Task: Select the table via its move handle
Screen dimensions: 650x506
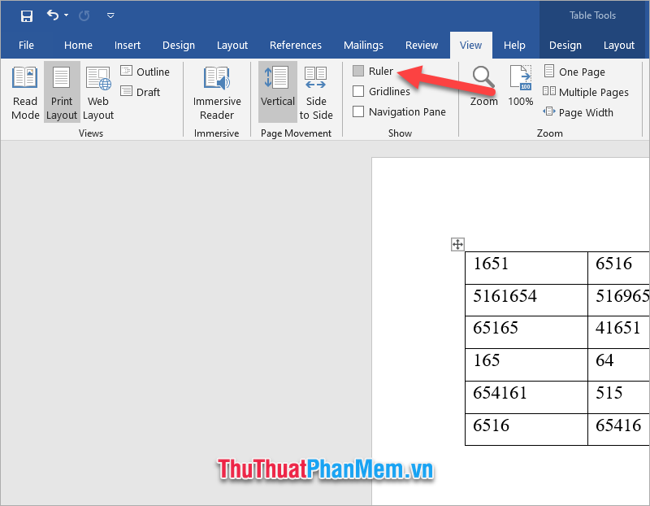Action: coord(457,244)
